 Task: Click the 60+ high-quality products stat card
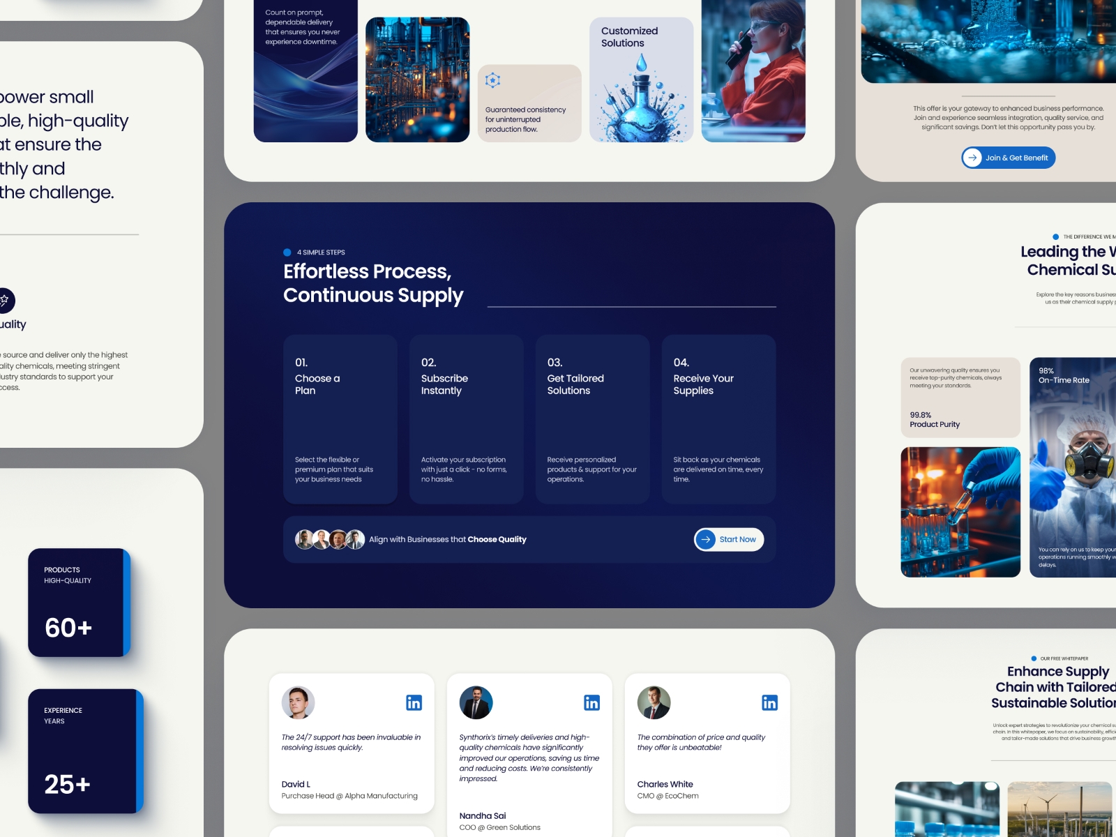tap(78, 603)
